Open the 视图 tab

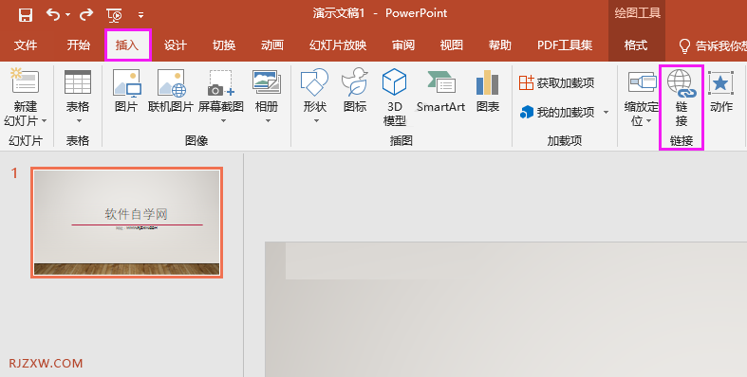pos(451,45)
